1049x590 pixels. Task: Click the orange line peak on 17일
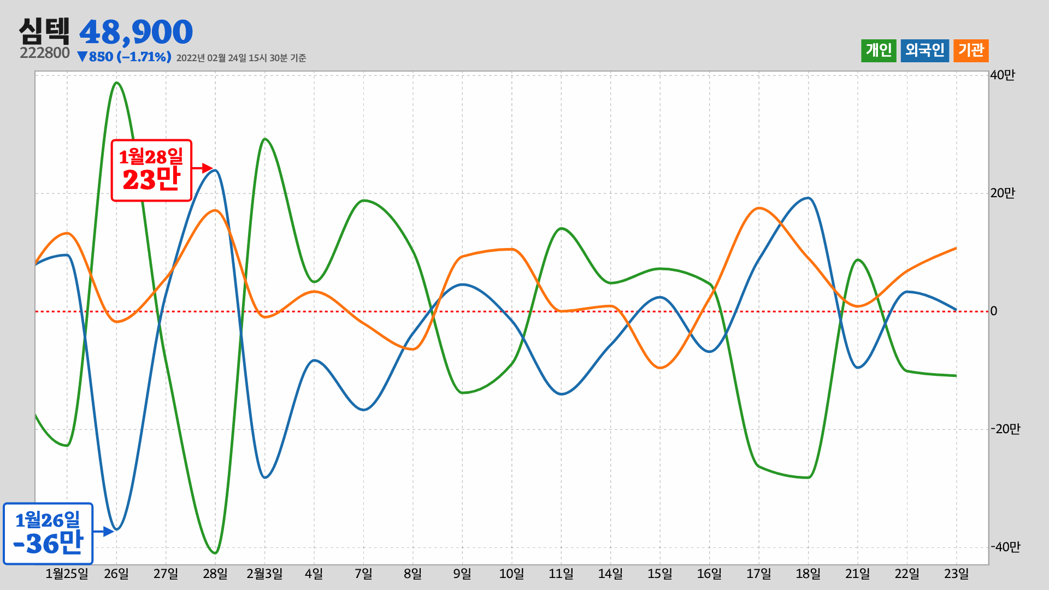point(759,208)
